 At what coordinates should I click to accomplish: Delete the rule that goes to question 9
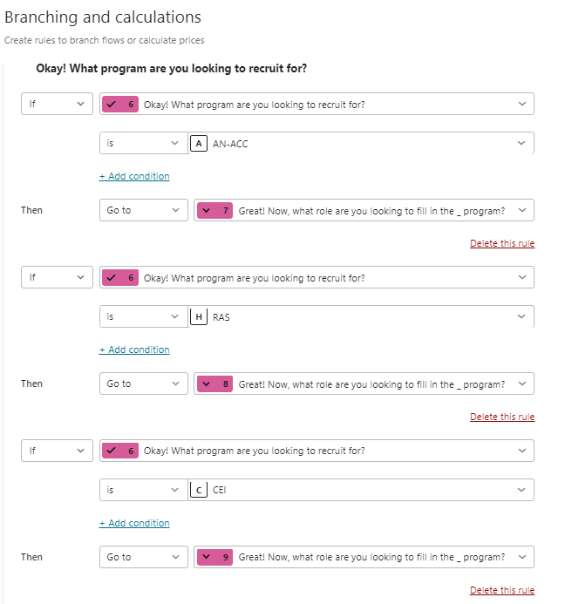(502, 590)
